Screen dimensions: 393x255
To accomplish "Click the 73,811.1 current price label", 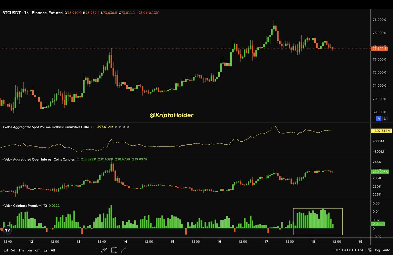I will (379, 49).
